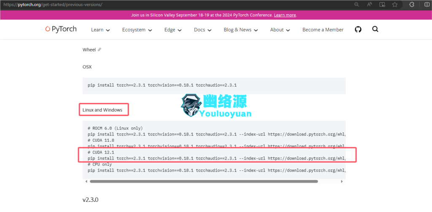Expand the Blog & News menu
The image size is (432, 212).
pyautogui.click(x=240, y=30)
